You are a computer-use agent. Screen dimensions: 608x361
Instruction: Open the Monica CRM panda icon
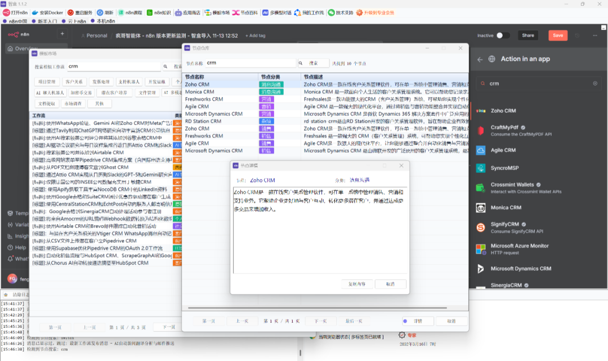[x=481, y=208]
